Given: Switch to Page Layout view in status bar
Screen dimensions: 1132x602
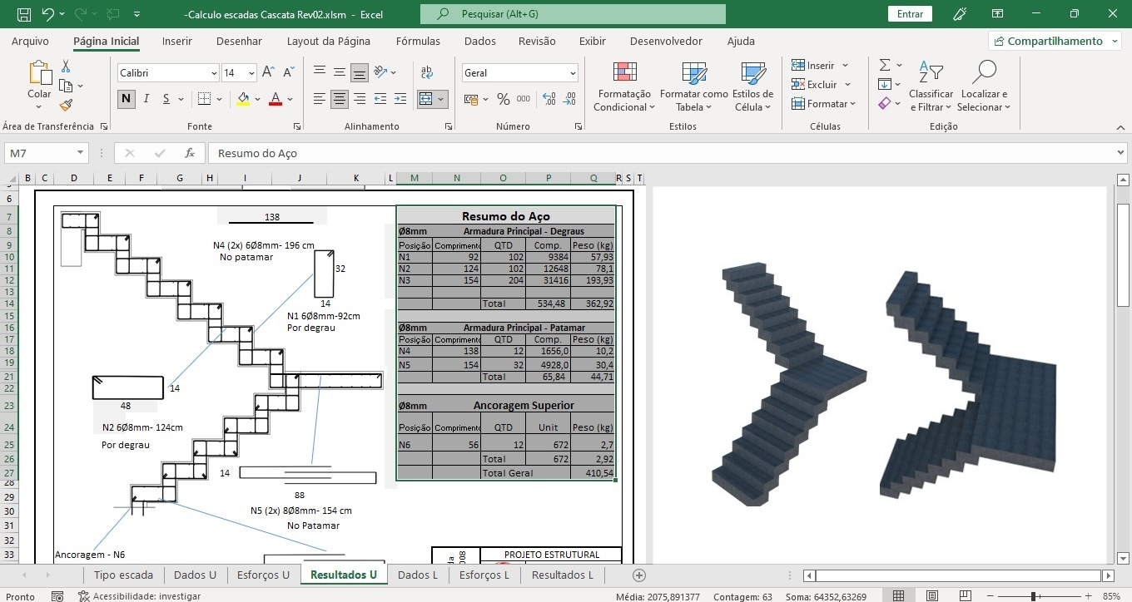Looking at the screenshot, I should pyautogui.click(x=932, y=595).
